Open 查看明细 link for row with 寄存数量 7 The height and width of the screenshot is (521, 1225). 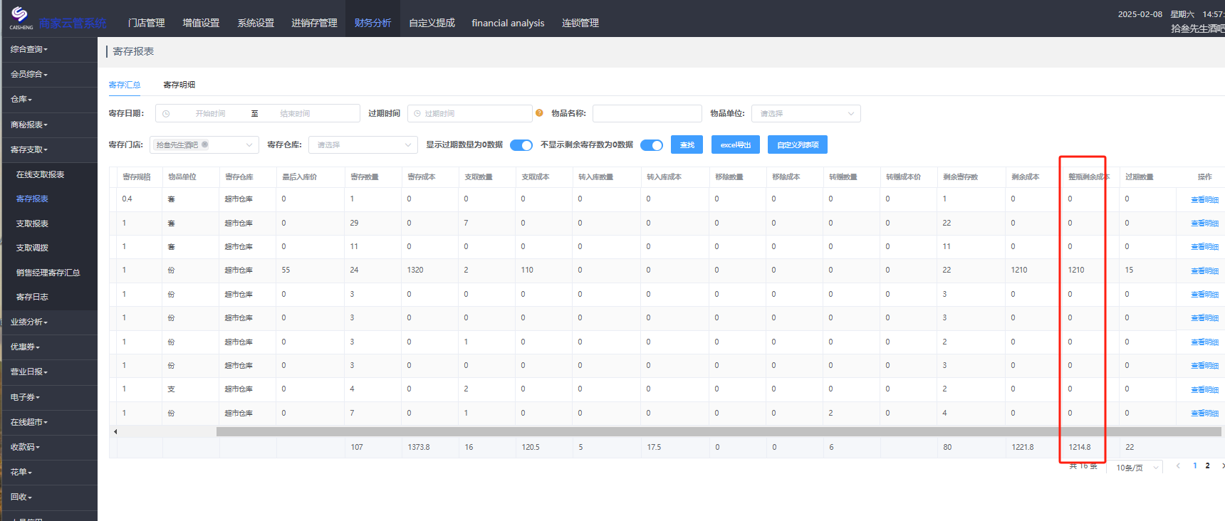(x=1204, y=414)
